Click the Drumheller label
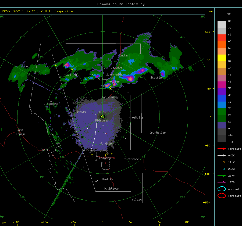Screen dimensions: 242x226 point(158,132)
